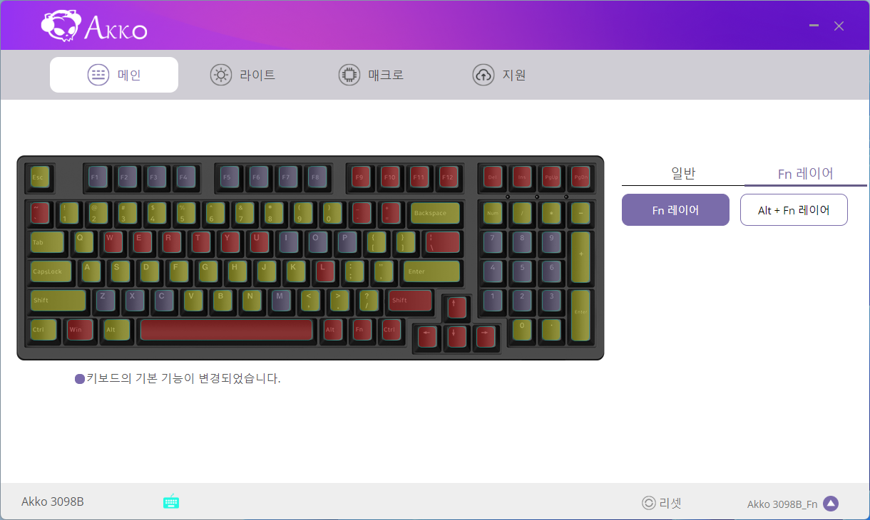870x520 pixels.
Task: Select the red spacebar key
Action: pyautogui.click(x=227, y=330)
